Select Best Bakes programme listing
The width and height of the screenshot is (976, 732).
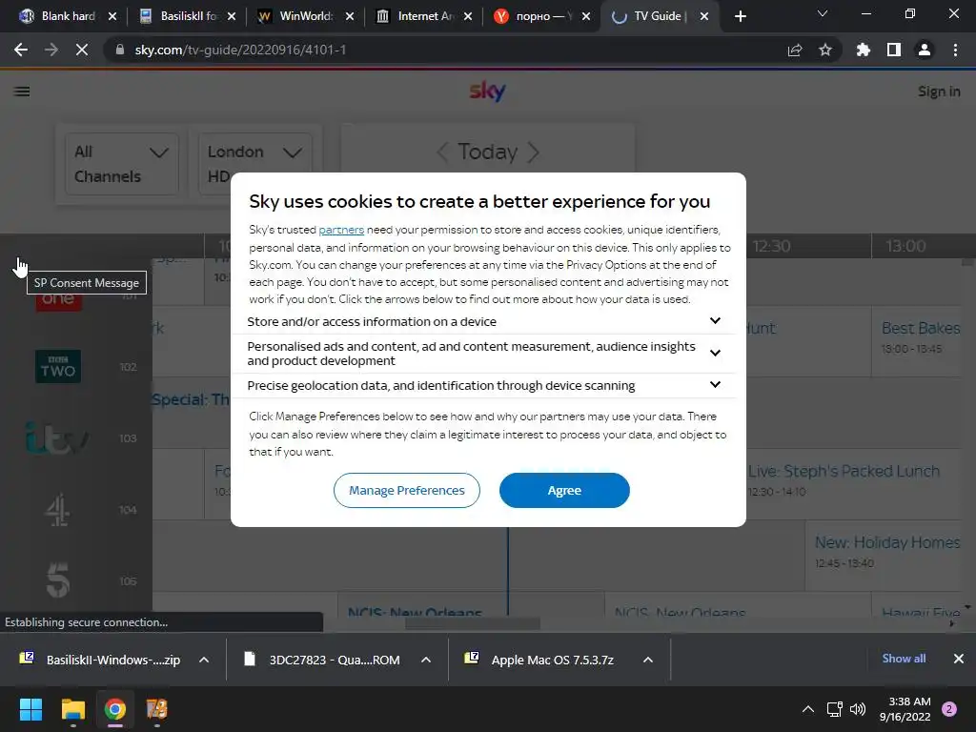[x=916, y=341]
